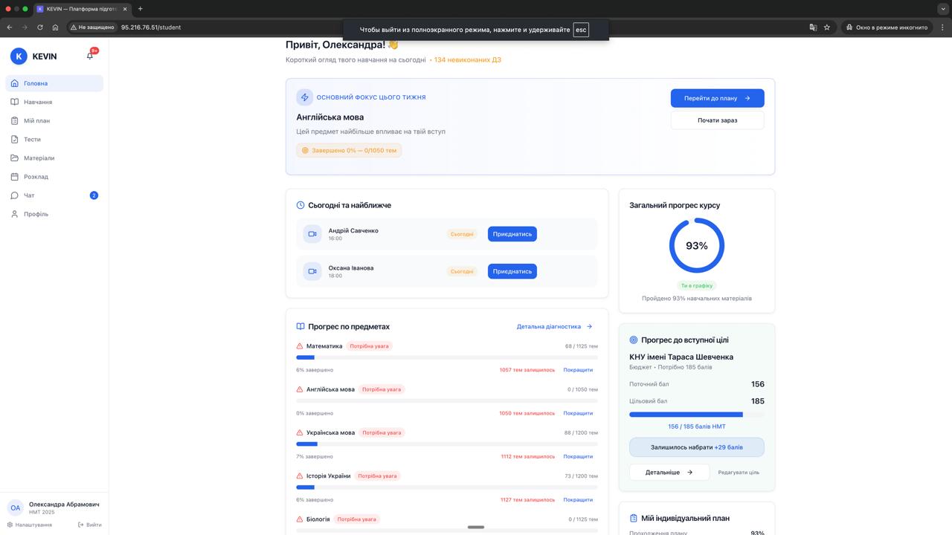Join Оксана Іванова session via Приєднатись
The height and width of the screenshot is (535, 952).
[512, 271]
